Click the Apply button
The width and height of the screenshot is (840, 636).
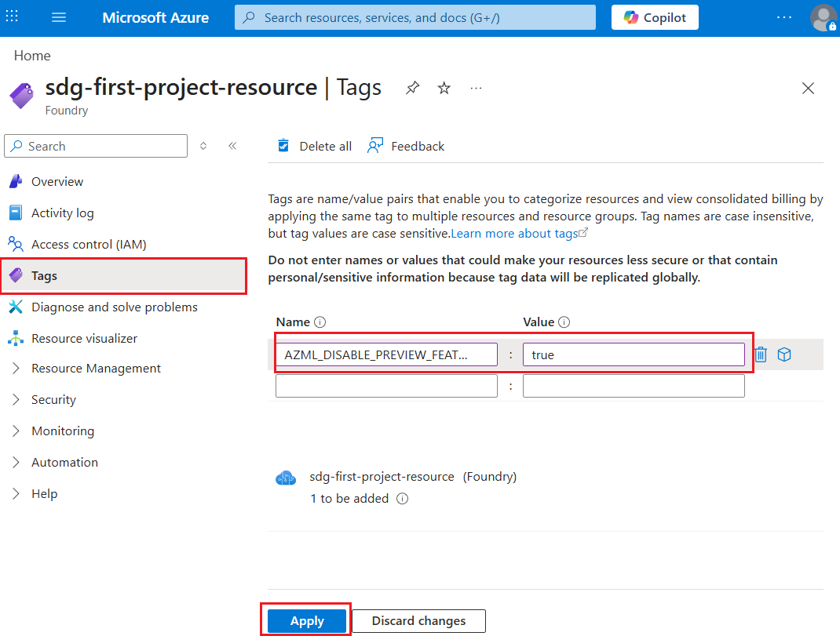(x=306, y=620)
